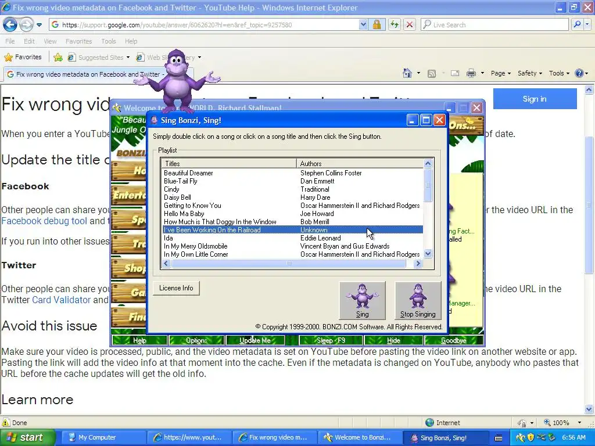Open the View menu
595x446 pixels.
coord(50,41)
